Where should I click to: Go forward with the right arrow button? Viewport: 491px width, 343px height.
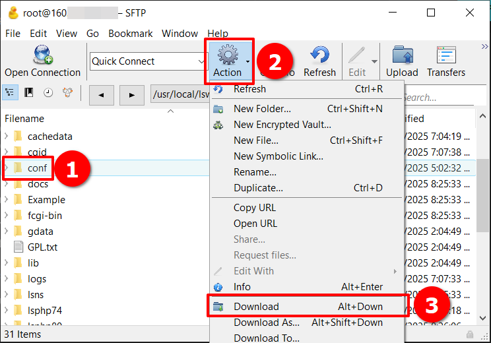tap(132, 95)
